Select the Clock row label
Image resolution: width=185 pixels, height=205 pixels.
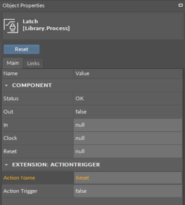pos(10,138)
